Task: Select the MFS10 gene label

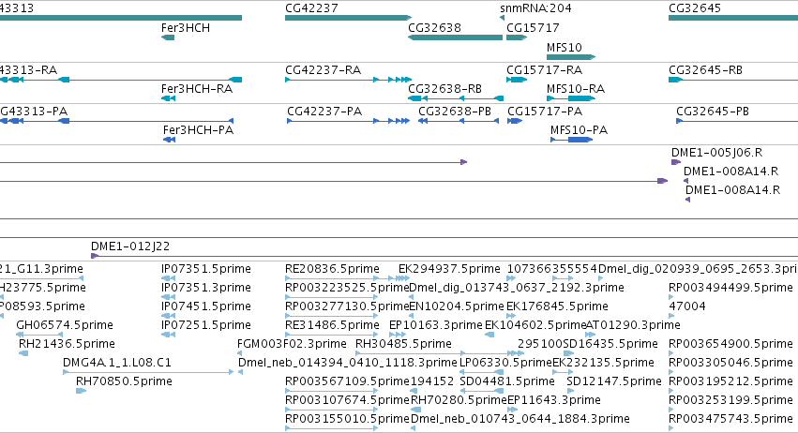Action: 564,47
